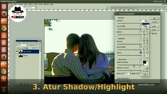Show the Layer 0 layer

click(x=17, y=55)
